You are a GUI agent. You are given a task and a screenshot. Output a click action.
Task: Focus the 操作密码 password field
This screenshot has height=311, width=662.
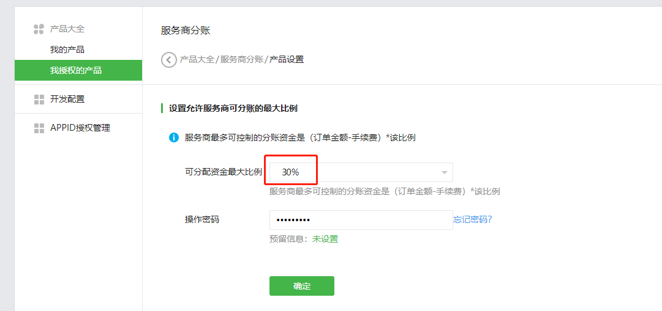pos(361,220)
